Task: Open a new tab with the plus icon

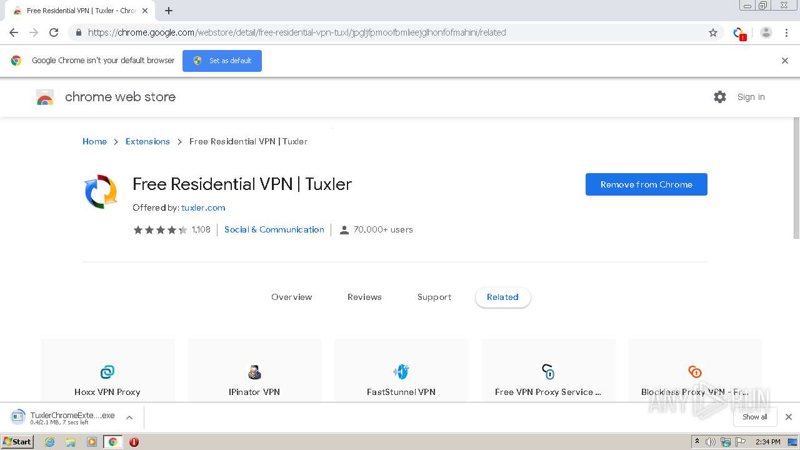Action: 169,11
